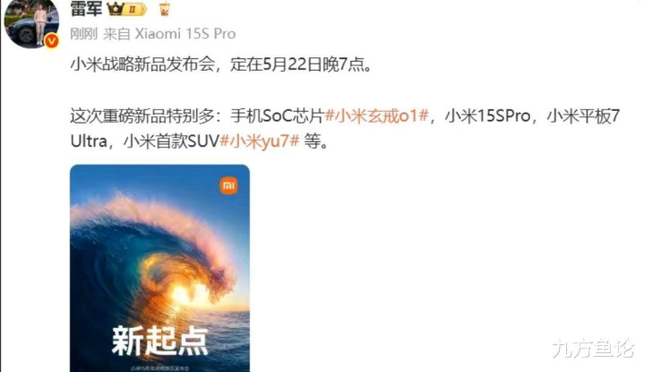
Task: Open the #小米yu7# hashtag topic
Action: point(260,141)
